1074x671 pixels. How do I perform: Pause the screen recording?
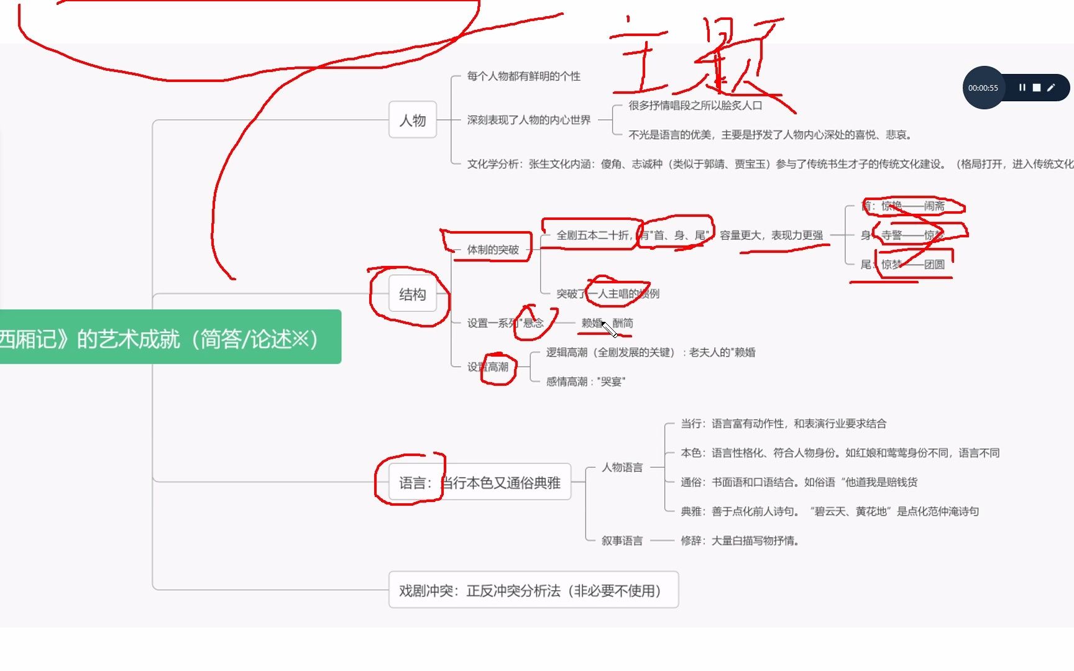point(1022,88)
